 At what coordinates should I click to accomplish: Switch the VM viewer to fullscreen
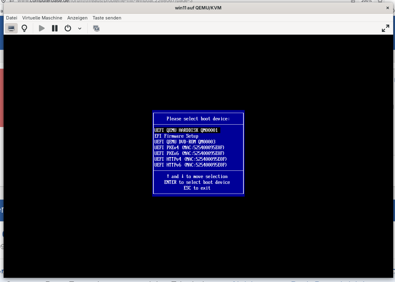point(386,28)
